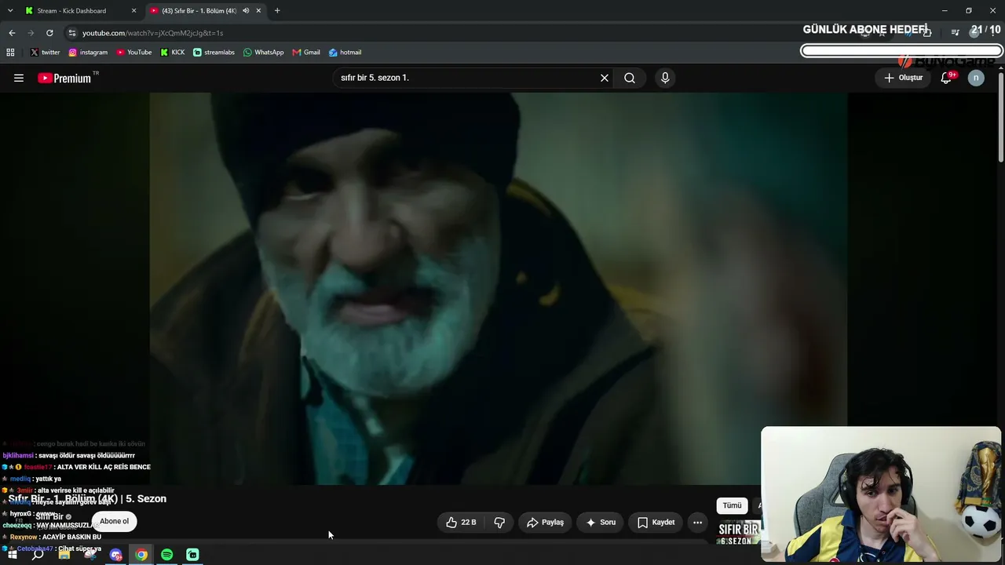
Task: Focus the address bar URL
Action: [x=152, y=33]
